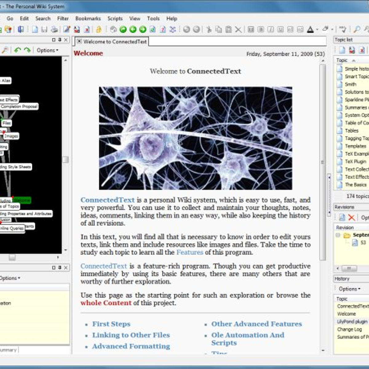Select "LilyPond plugin" in the History list
Viewport: 369px width, 369px height.
point(352,322)
